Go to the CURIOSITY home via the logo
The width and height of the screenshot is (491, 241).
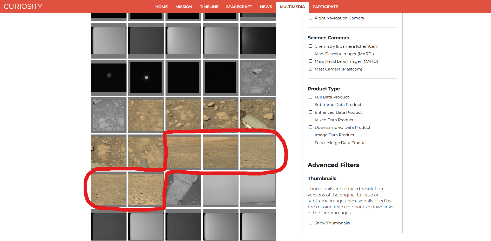pos(23,6)
